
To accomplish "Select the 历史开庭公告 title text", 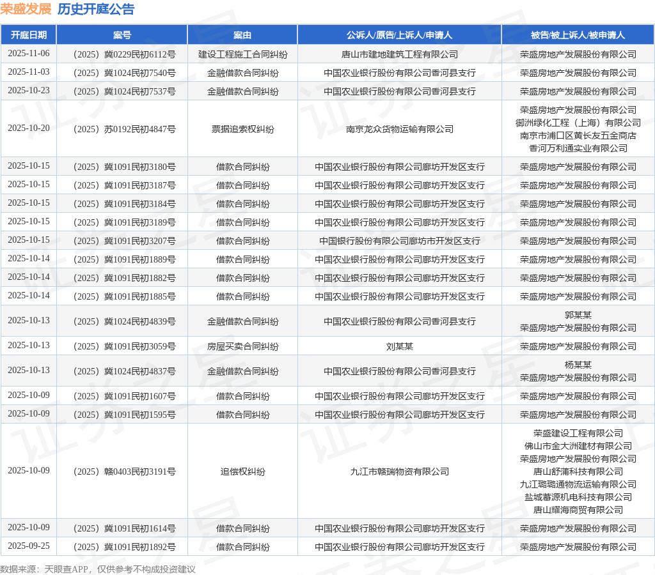I will click(x=96, y=9).
